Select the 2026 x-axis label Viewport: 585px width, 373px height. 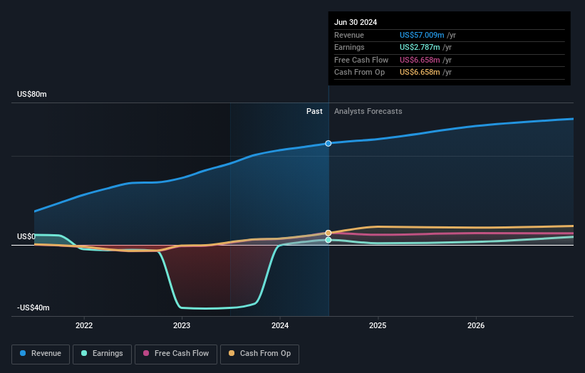(476, 325)
